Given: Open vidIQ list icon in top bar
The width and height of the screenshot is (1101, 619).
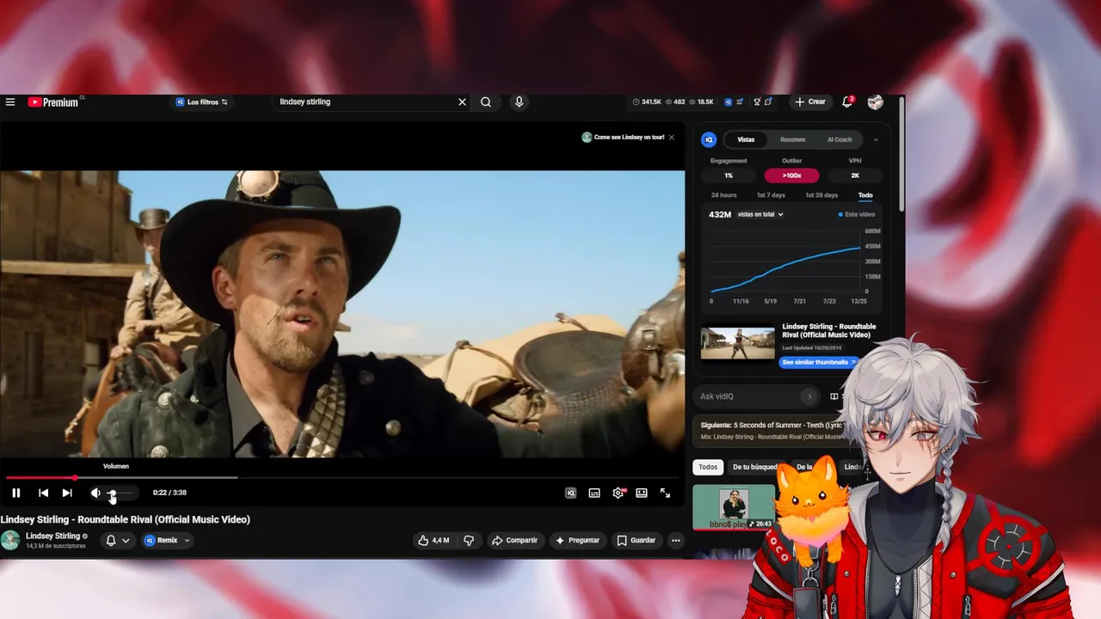Looking at the screenshot, I should [740, 101].
